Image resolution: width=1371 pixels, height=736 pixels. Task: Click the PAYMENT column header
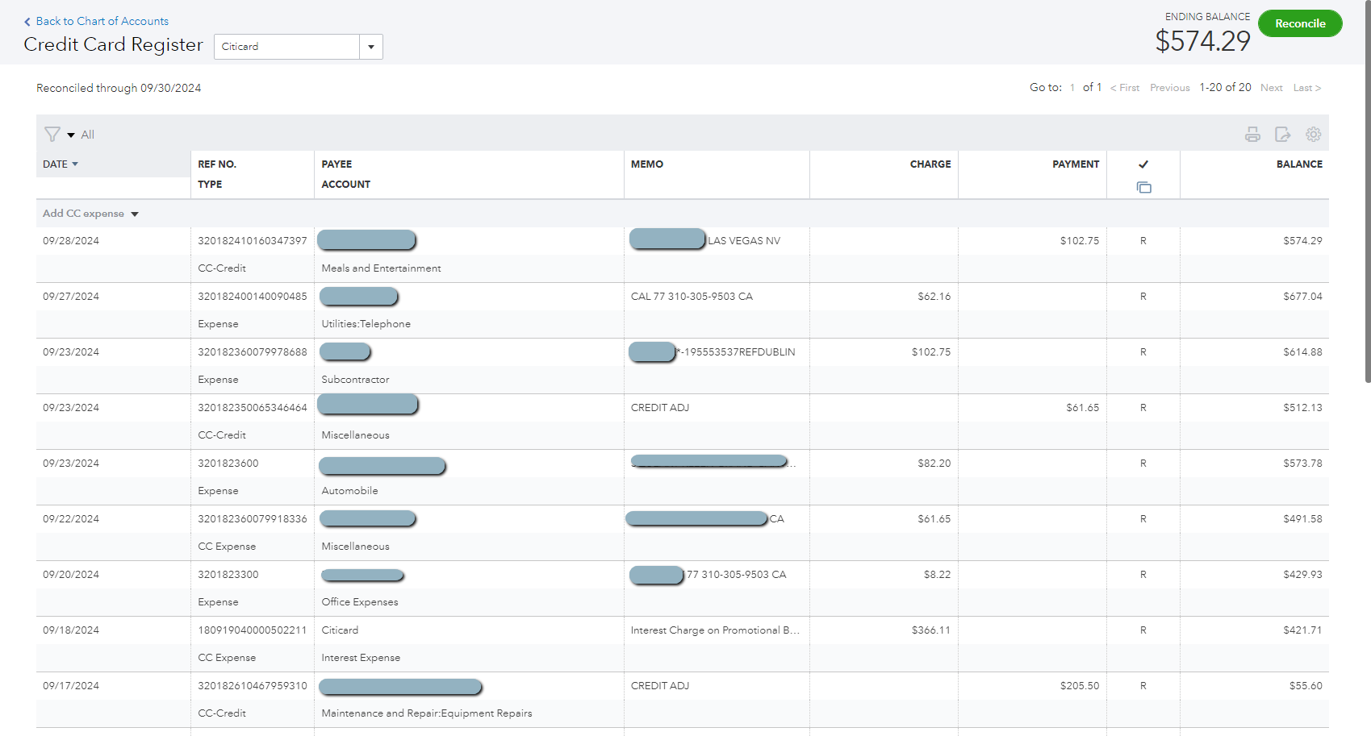[x=1076, y=164]
